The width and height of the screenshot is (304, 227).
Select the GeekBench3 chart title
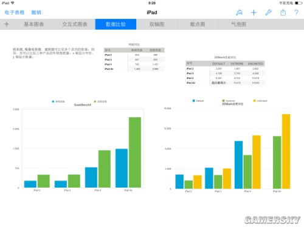[83, 105]
